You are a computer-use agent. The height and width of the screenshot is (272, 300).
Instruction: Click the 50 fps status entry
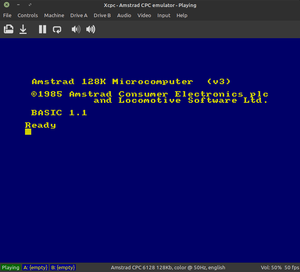[292, 267]
